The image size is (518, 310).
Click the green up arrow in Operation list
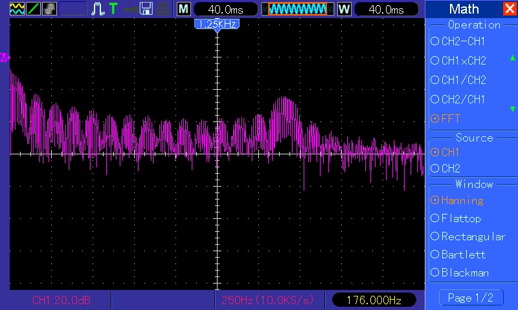click(512, 58)
